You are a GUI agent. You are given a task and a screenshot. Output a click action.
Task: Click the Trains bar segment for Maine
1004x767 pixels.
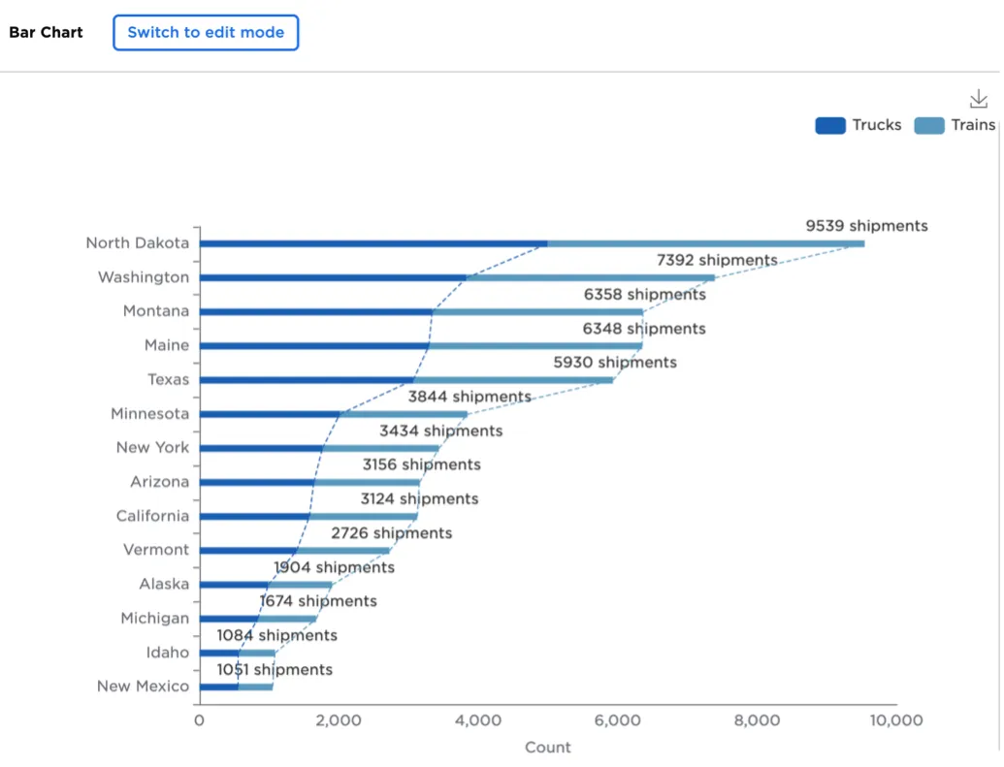coord(535,345)
